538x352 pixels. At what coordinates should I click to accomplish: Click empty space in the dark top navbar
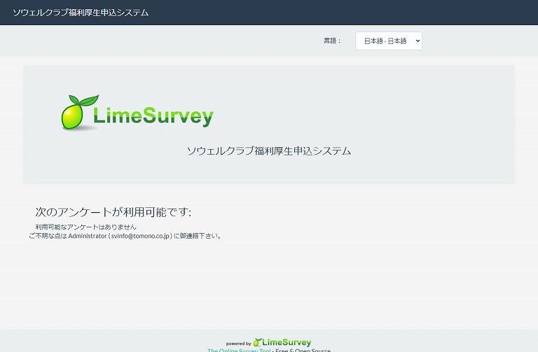click(x=350, y=13)
